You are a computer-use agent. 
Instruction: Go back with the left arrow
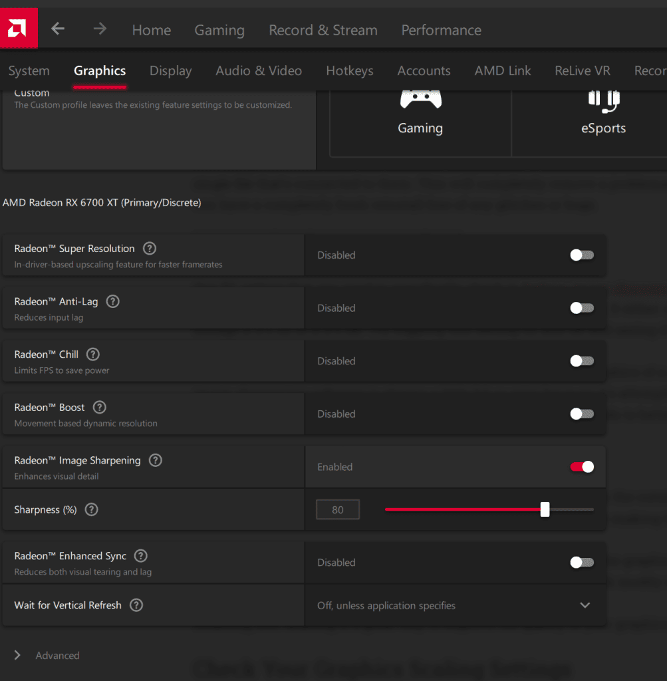[58, 29]
